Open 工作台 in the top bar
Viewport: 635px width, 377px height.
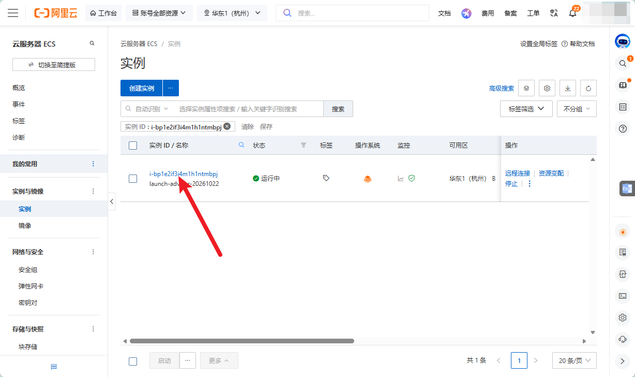click(103, 13)
